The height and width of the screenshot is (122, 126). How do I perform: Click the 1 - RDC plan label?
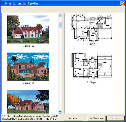tap(91, 44)
